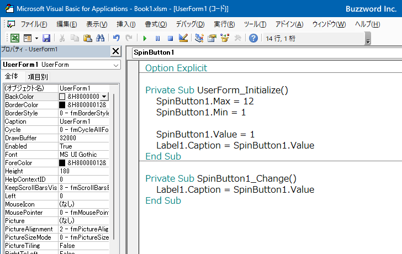Open the 挿入(I) menu
The width and height of the screenshot is (402, 254).
[126, 24]
